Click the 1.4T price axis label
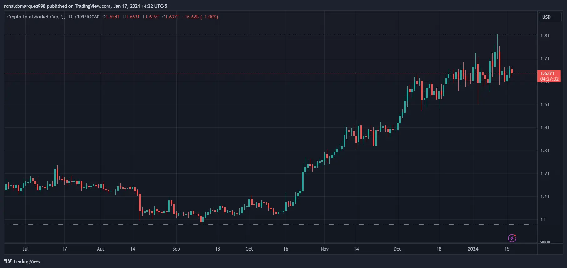The height and width of the screenshot is (268, 567). 545,128
